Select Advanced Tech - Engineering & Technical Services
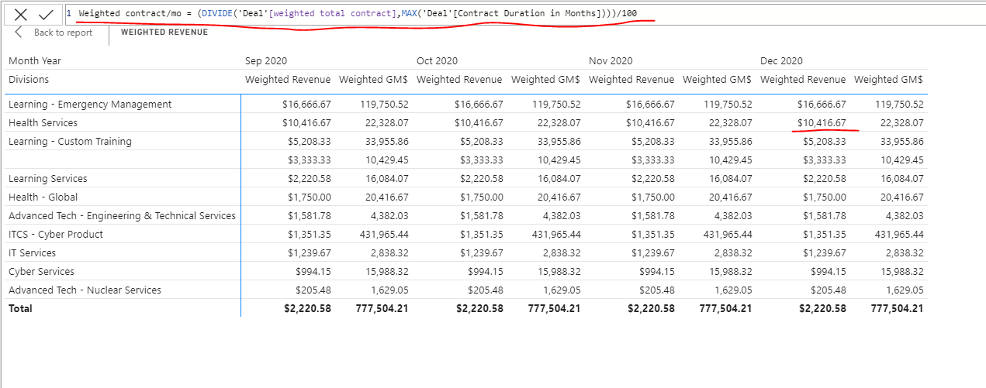The width and height of the screenshot is (986, 388). coord(122,215)
